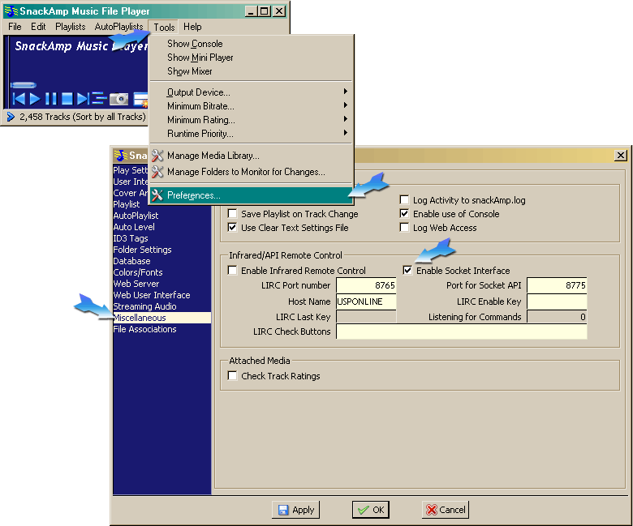The width and height of the screenshot is (633, 526).
Task: Expand the Minimum Bitrate submenu
Action: [251, 105]
